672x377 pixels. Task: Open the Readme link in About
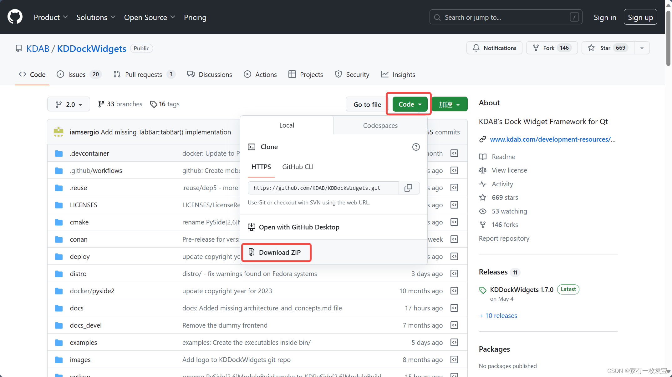[x=503, y=157]
